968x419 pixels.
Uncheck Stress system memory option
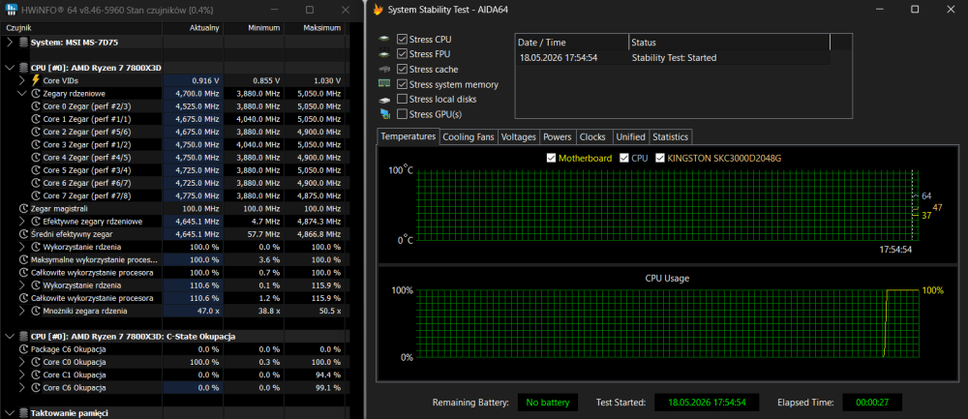coord(402,84)
